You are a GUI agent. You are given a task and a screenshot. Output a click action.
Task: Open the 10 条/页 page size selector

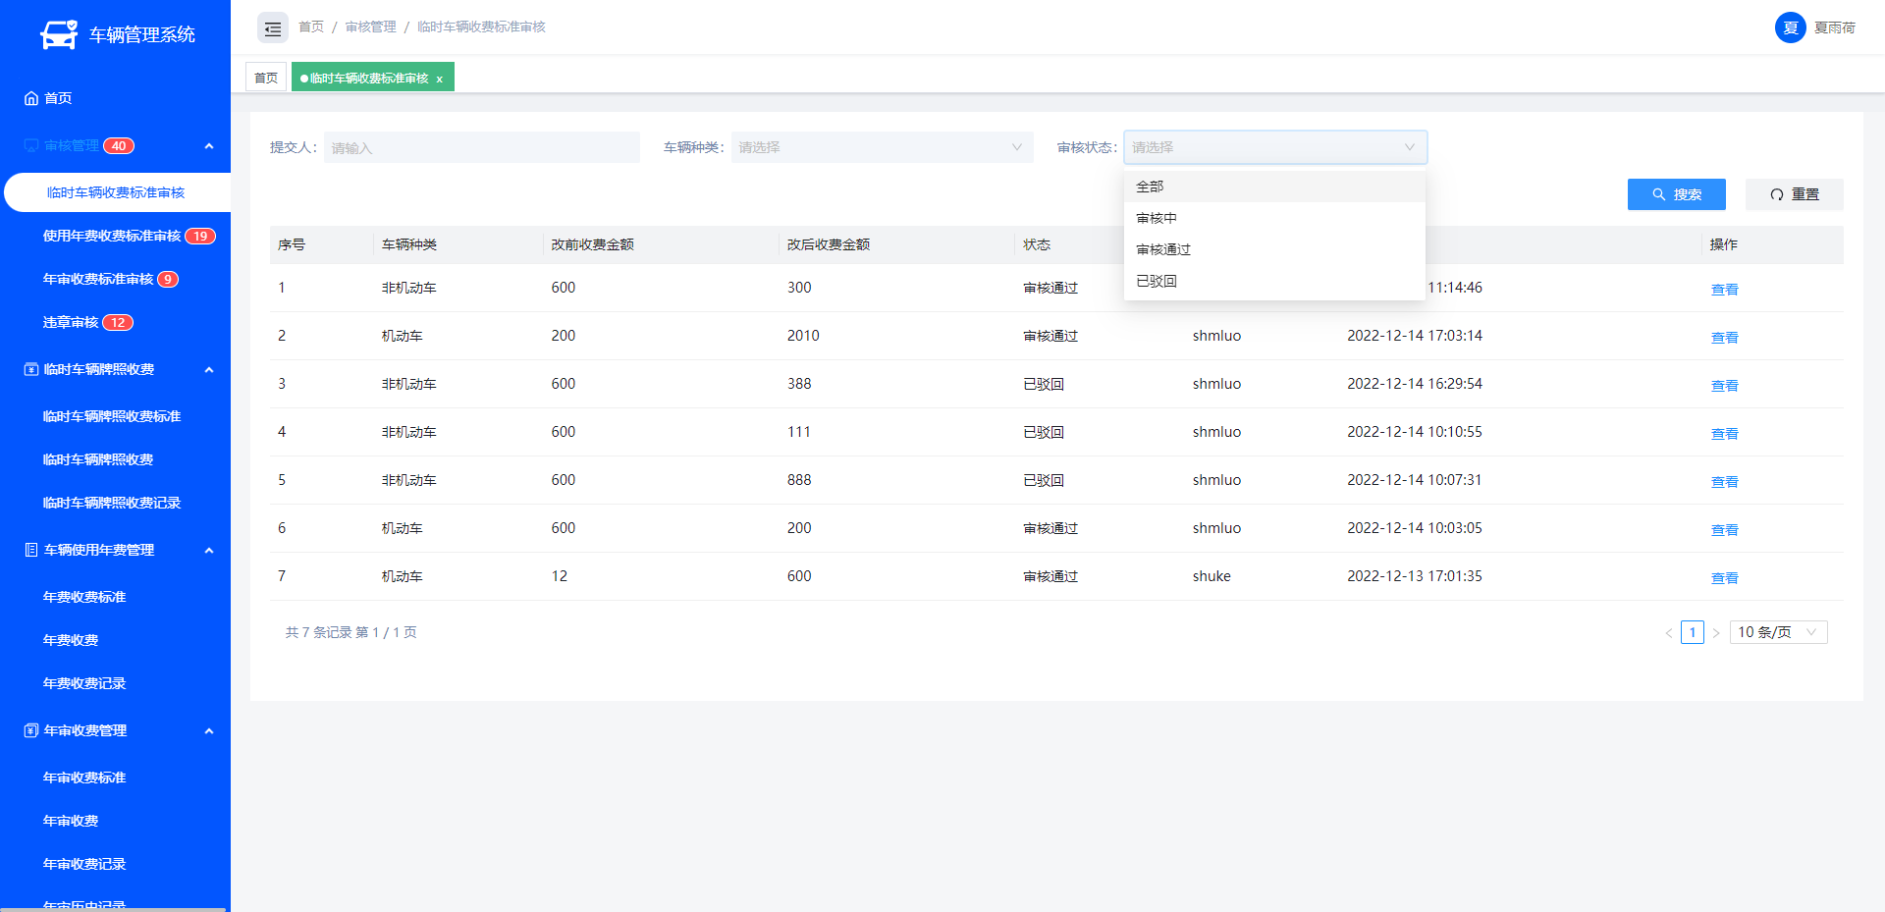1778,632
